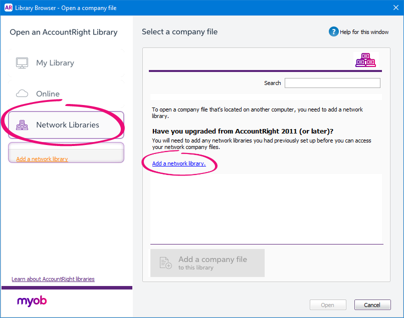The image size is (404, 318).
Task: Click the blue question mark help icon
Action: click(333, 32)
